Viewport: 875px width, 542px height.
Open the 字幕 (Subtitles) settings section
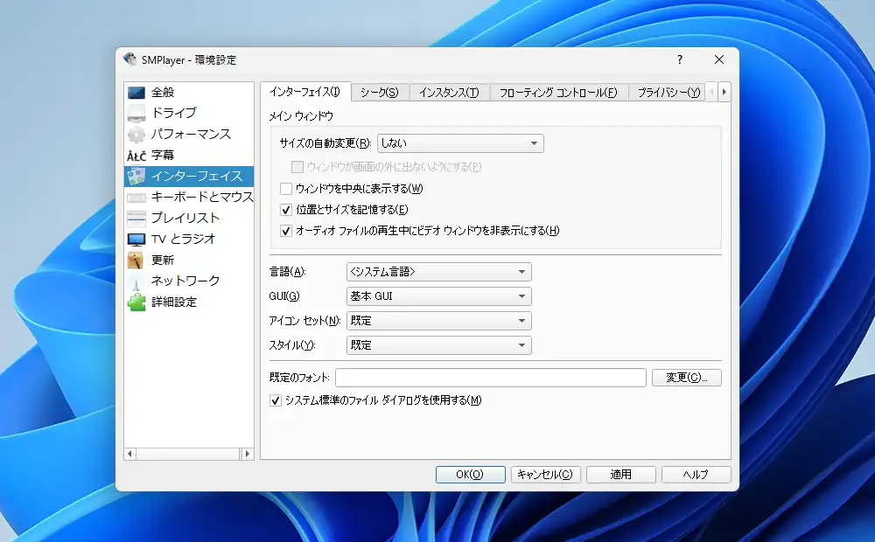point(137,155)
